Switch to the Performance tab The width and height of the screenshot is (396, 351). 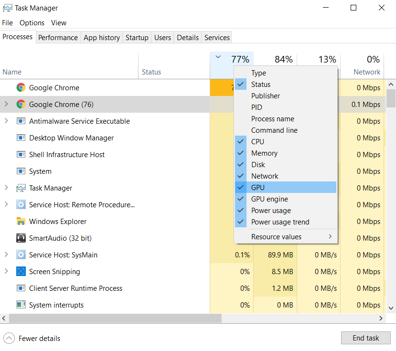[58, 38]
